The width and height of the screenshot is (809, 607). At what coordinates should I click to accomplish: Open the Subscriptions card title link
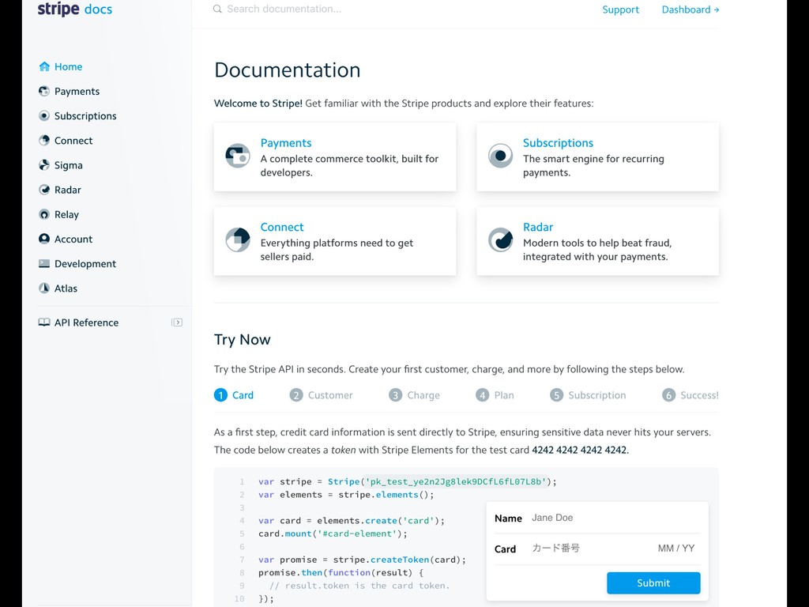tap(558, 142)
